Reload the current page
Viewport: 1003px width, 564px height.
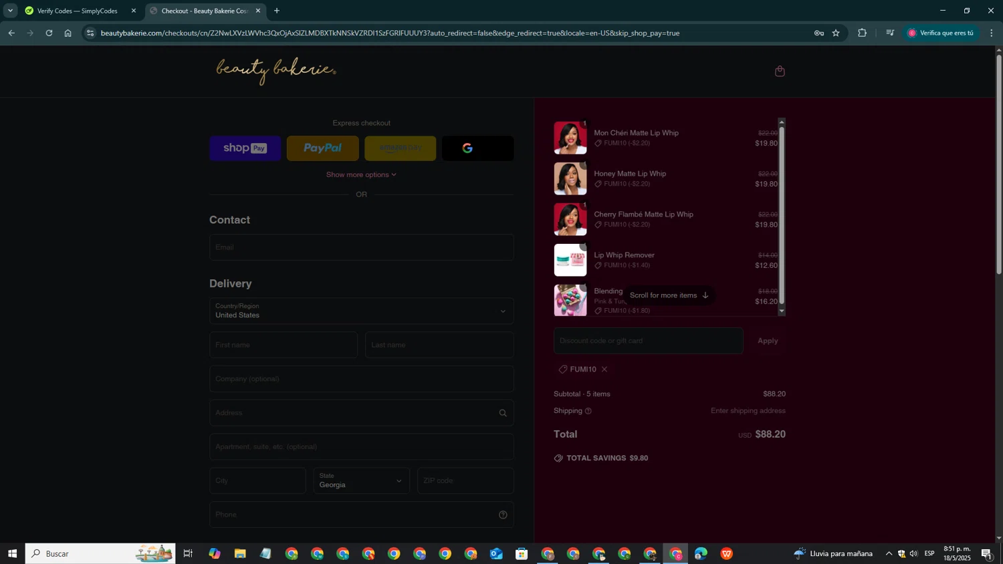point(49,33)
